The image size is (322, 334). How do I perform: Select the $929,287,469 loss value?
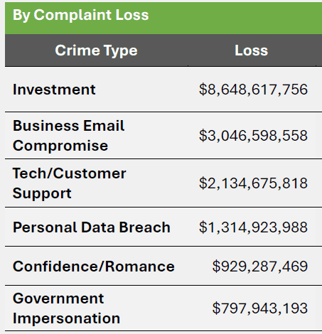tap(260, 266)
